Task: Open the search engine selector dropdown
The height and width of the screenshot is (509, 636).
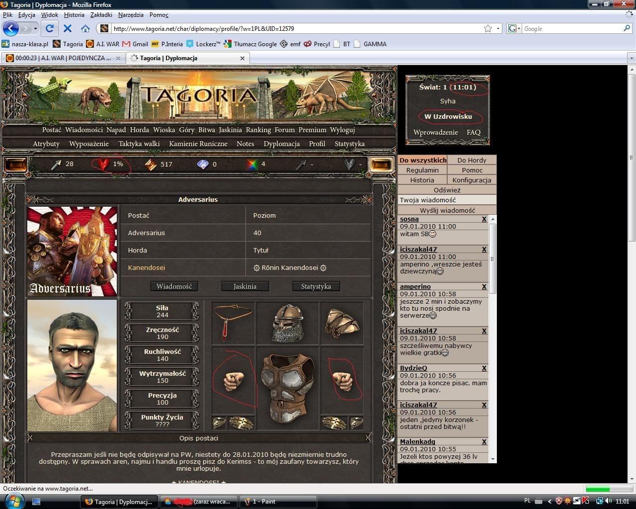Action: point(515,28)
